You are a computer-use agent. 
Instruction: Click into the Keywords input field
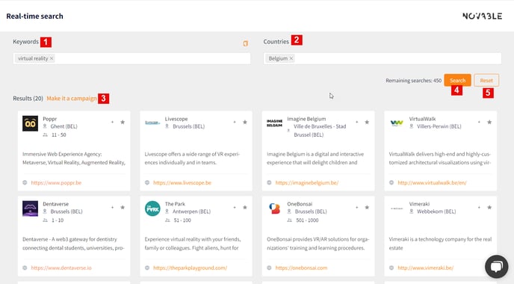click(x=131, y=58)
